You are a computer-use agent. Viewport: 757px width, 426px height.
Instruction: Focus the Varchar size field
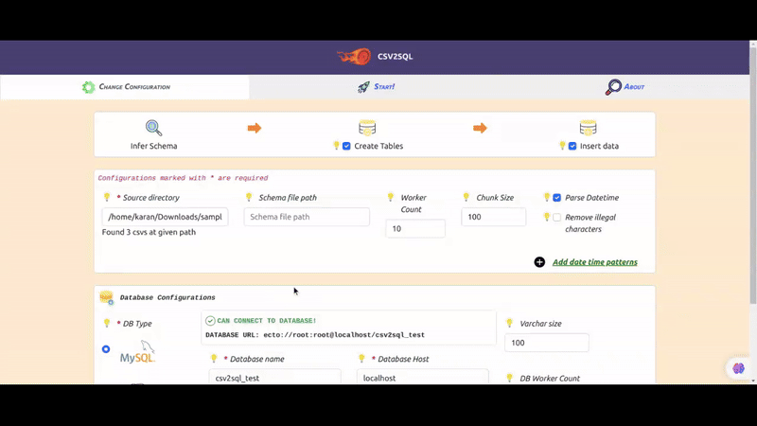pyautogui.click(x=547, y=343)
